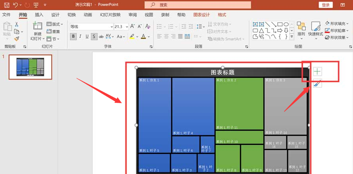Select the text box shape in gallery
Image resolution: width=353 pixels, height=174 pixels.
pyautogui.click(x=255, y=24)
